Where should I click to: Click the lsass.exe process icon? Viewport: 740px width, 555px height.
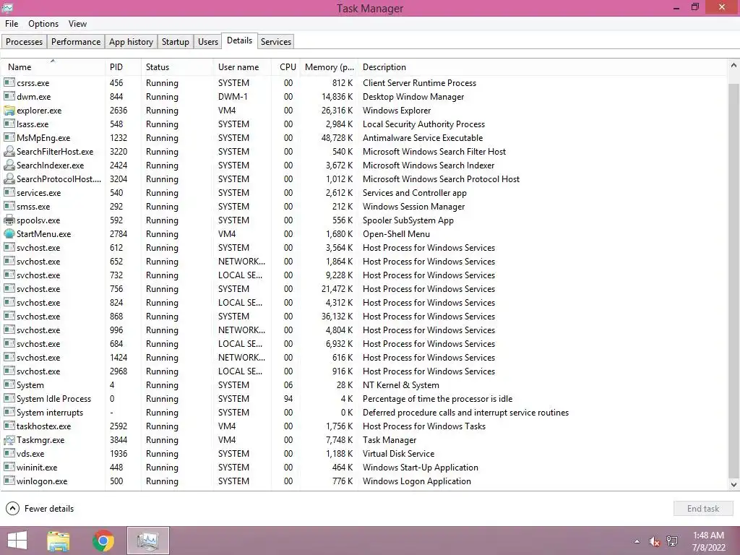point(9,124)
